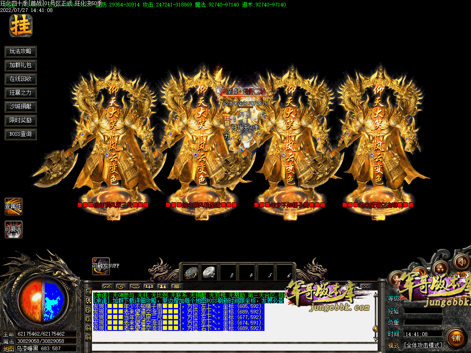Switch the 全体攻击模式 attack mode
471x353 pixels.
[x=423, y=345]
